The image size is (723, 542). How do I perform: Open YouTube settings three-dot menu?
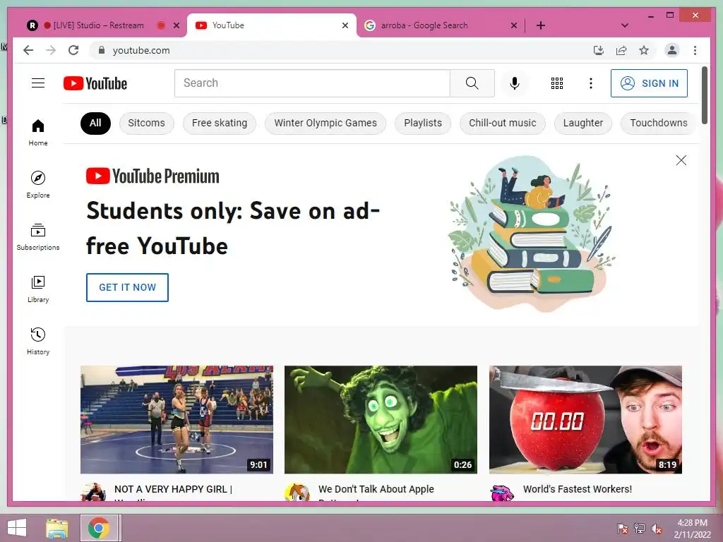tap(591, 83)
